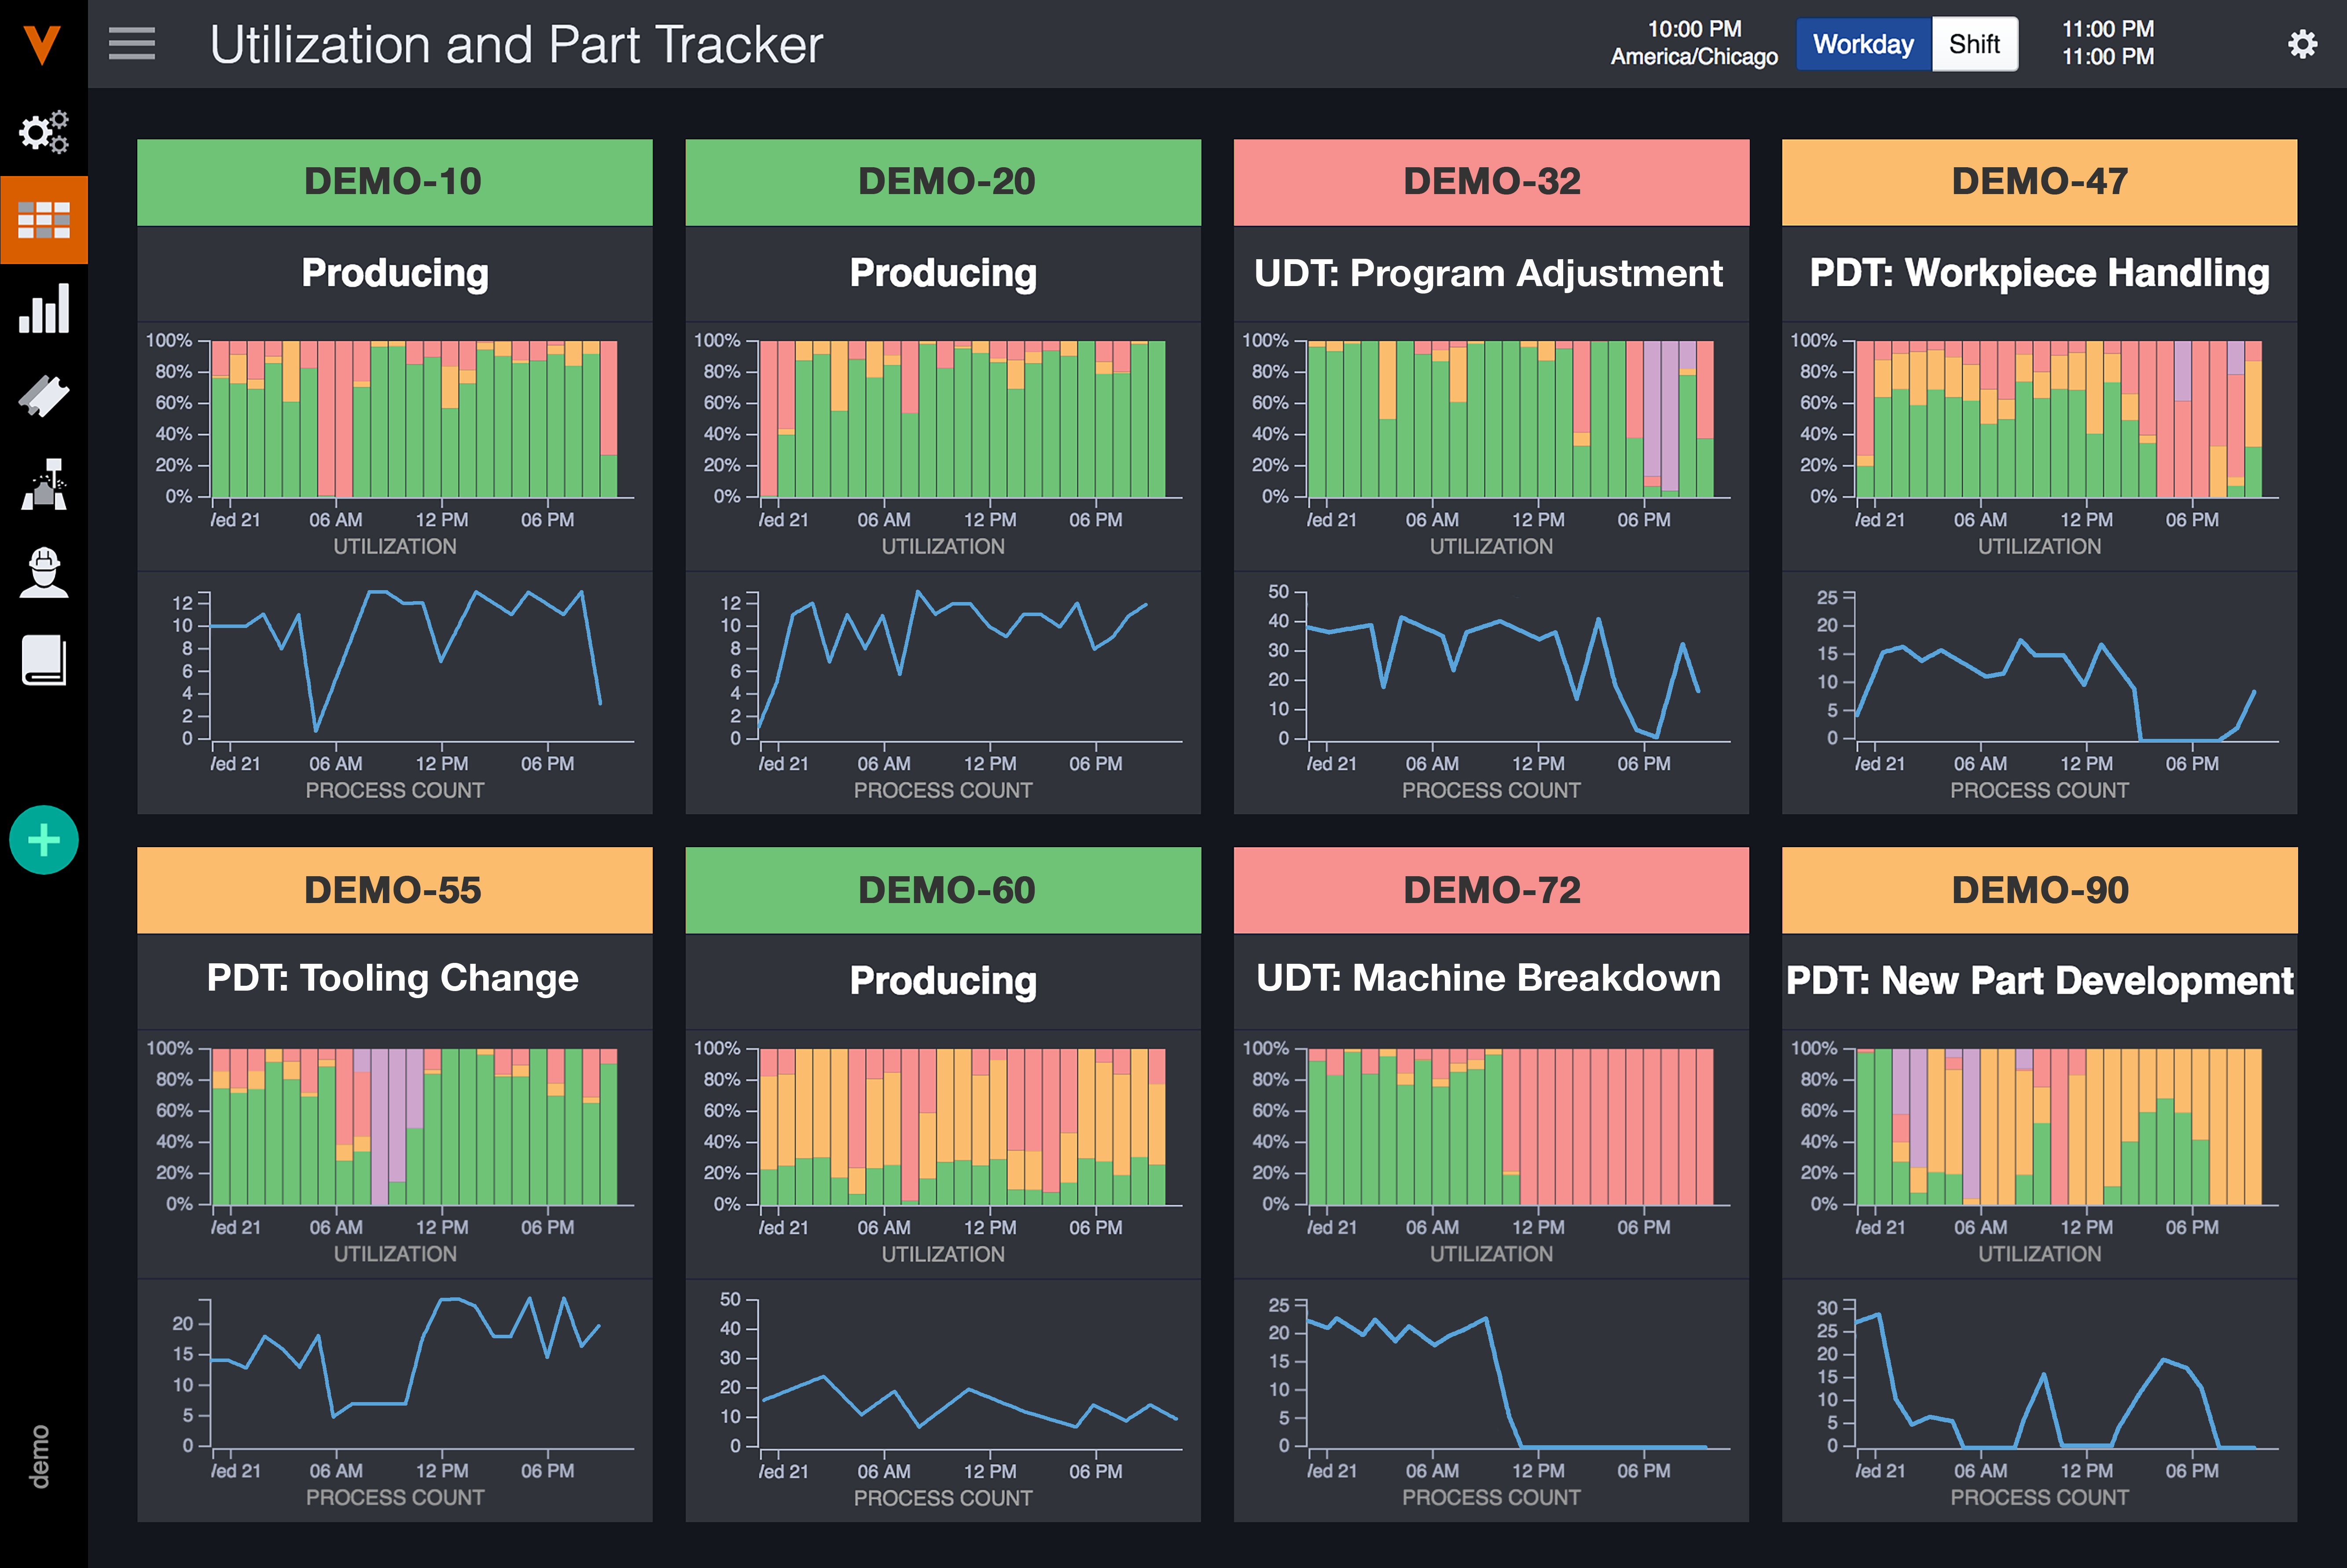Click the 'PDT: New Part Development' status text
Screen dimensions: 2347x1568
point(2039,981)
